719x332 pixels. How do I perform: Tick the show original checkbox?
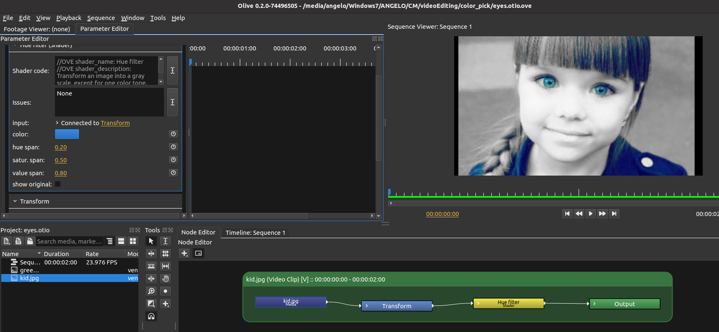[x=58, y=184]
